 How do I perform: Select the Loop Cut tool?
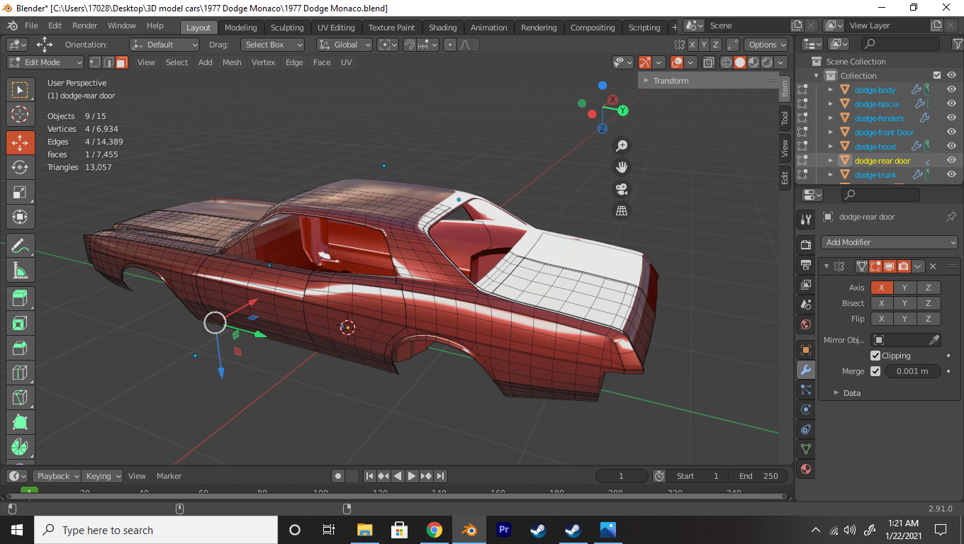coord(20,373)
